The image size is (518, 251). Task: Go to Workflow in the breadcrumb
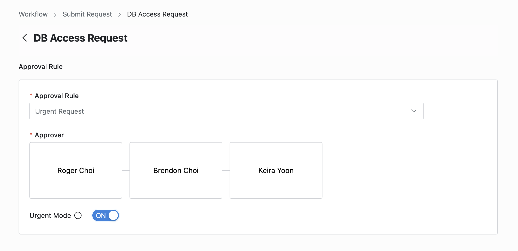(x=33, y=14)
